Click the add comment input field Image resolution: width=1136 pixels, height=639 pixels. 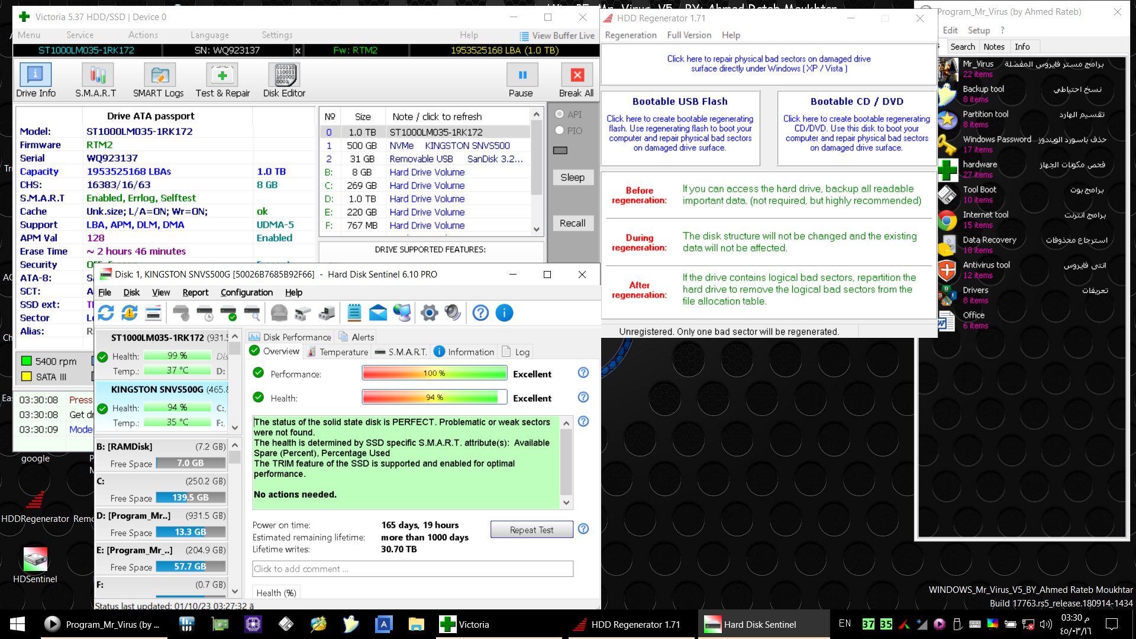point(412,569)
